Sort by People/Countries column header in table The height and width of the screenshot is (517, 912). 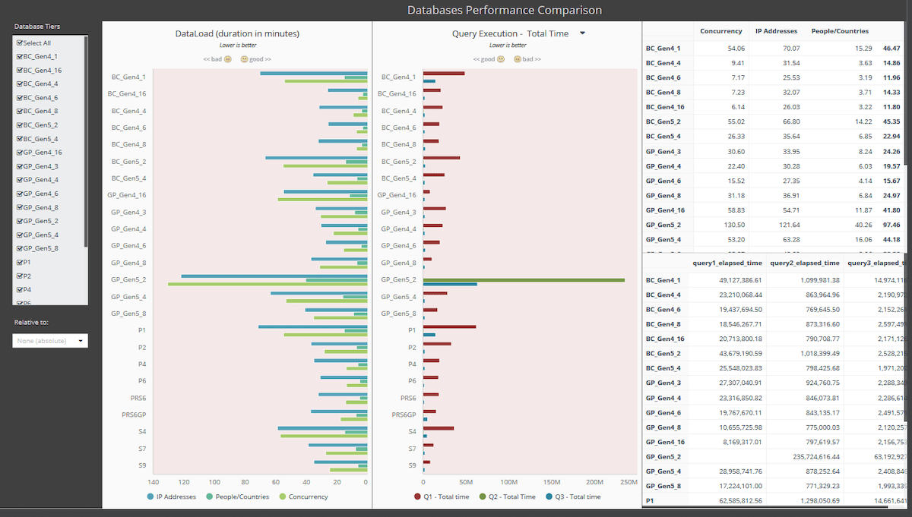[840, 31]
